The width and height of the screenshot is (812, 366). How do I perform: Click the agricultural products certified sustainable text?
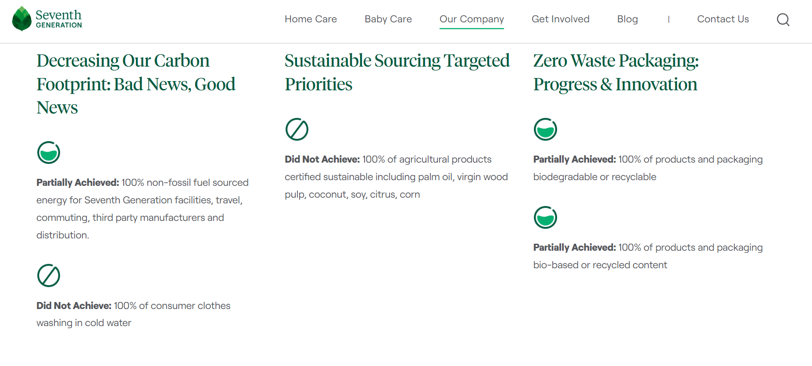click(x=396, y=177)
